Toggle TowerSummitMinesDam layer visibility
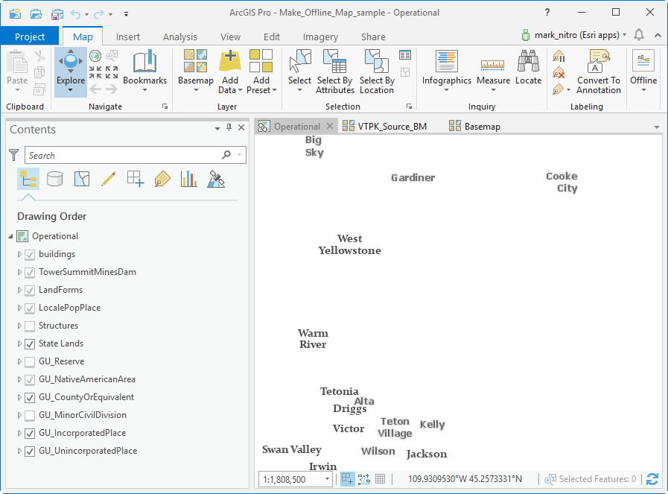Viewport: 668px width, 494px height. 29,273
